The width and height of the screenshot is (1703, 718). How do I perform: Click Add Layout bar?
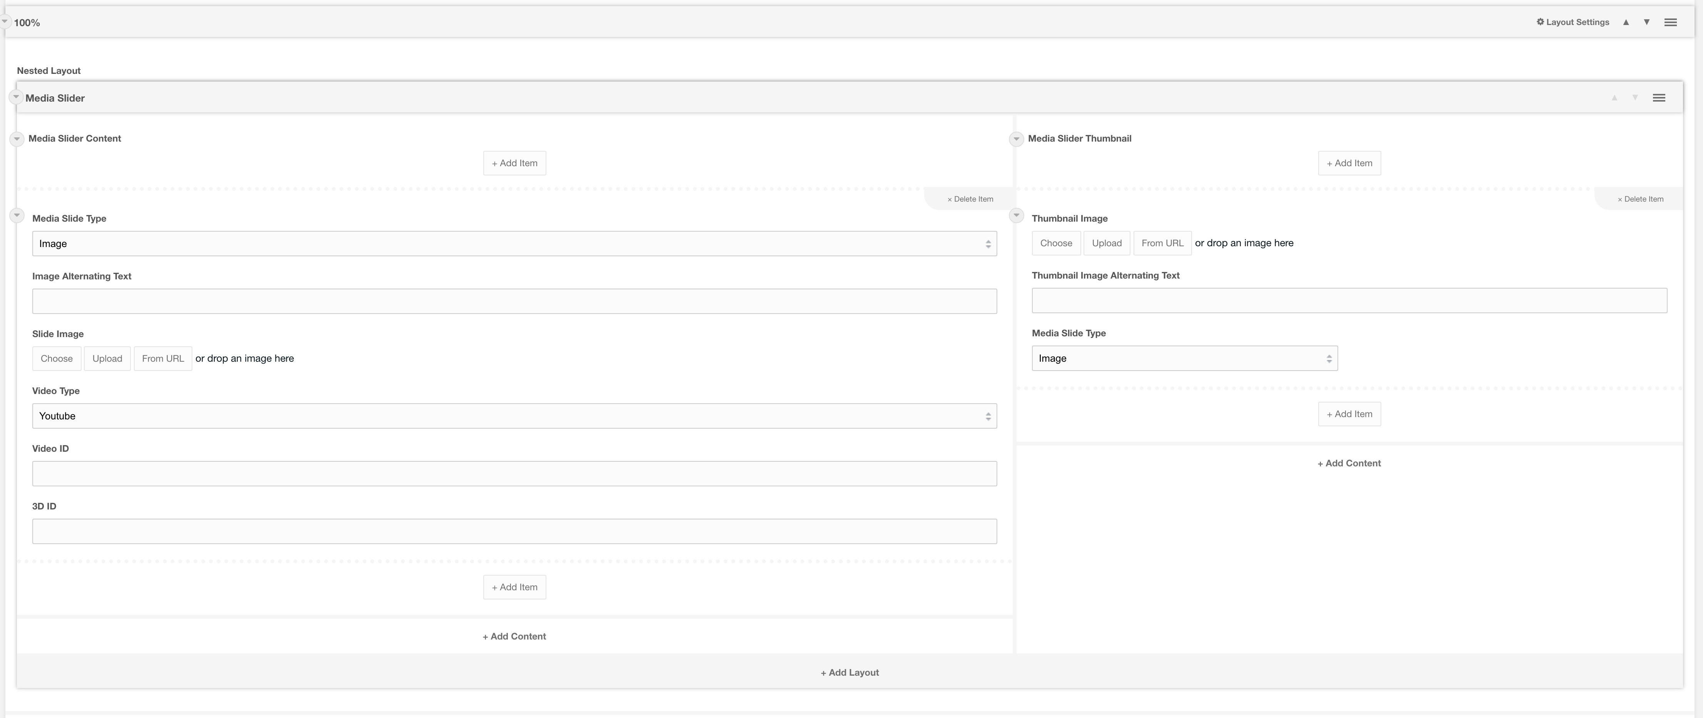[850, 672]
